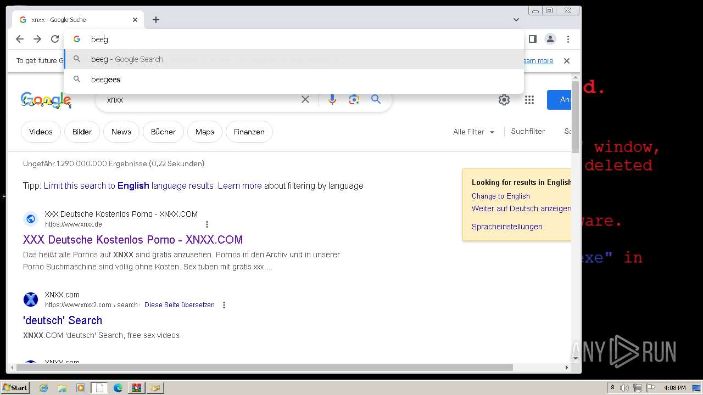Click the blue Anmelden sign-in button

pyautogui.click(x=560, y=100)
